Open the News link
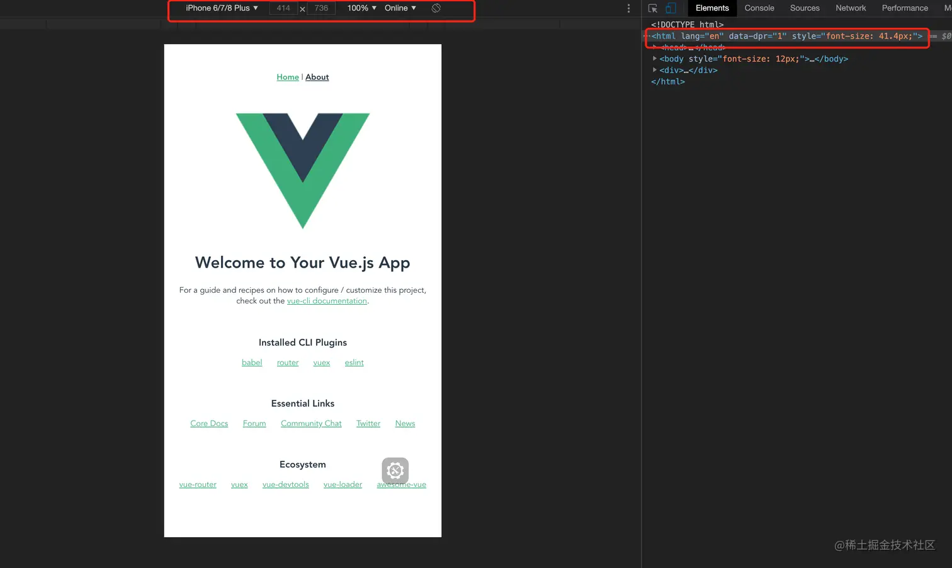This screenshot has width=952, height=568. (405, 424)
